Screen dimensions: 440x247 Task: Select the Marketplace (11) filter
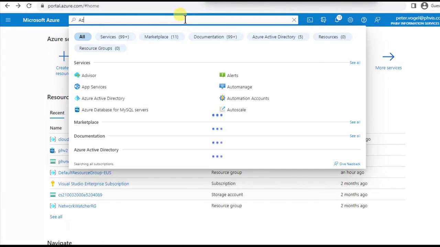pos(161,37)
